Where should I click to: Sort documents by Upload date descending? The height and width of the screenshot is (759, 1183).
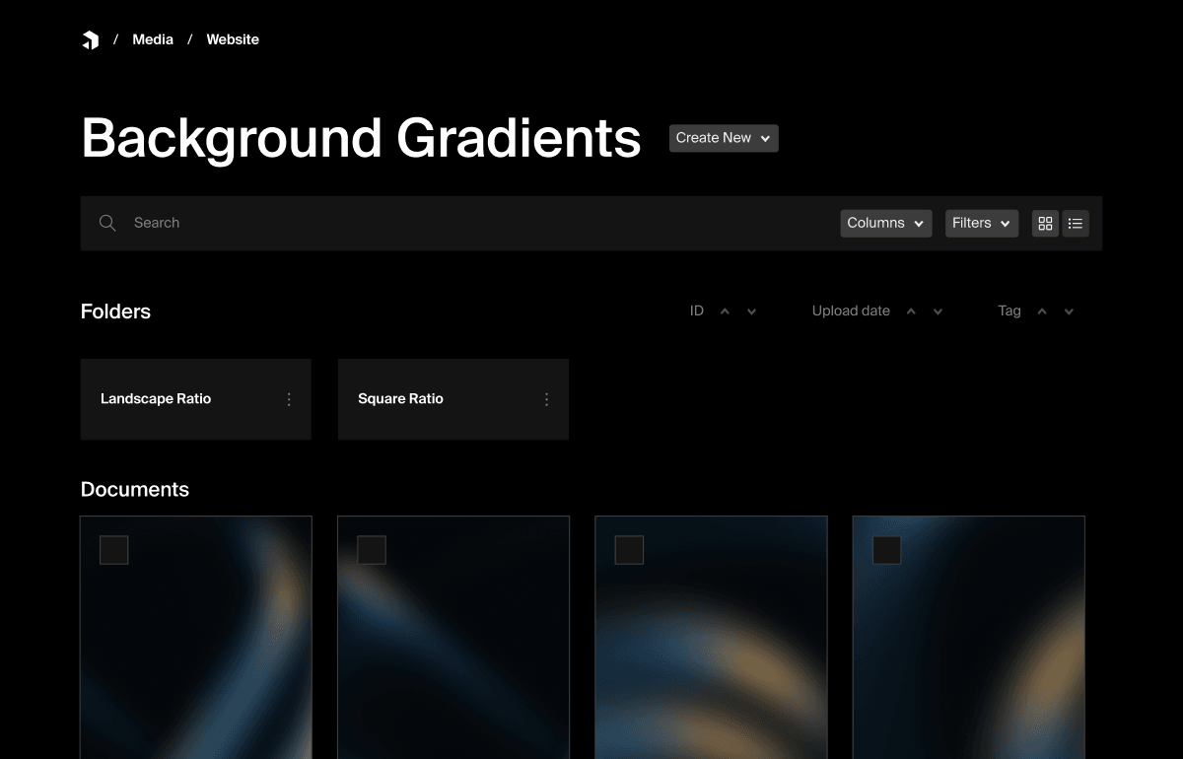[x=937, y=310]
